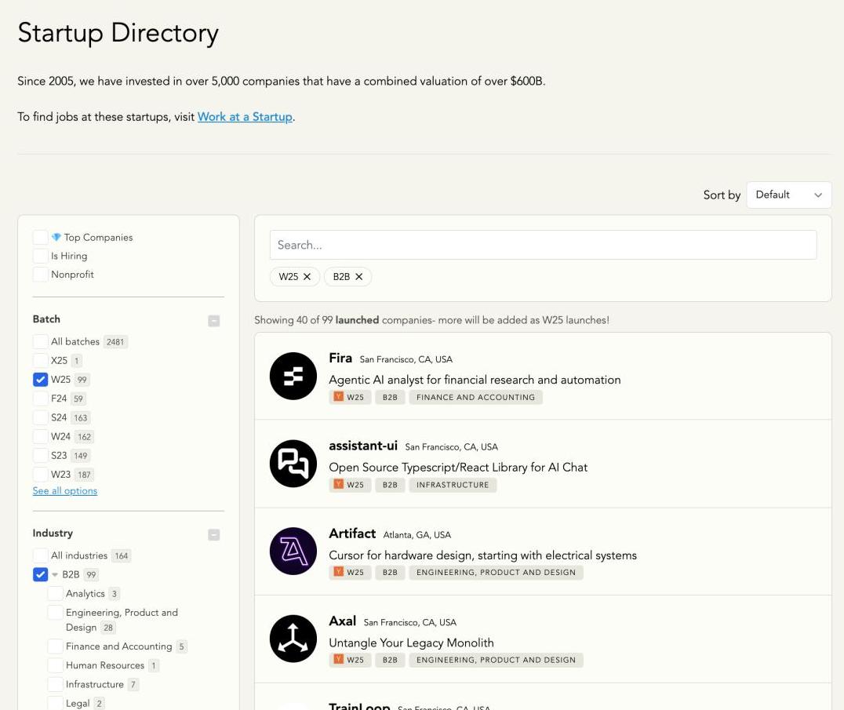The height and width of the screenshot is (710, 844).
Task: Check the Human Resources filter
Action: click(x=55, y=665)
